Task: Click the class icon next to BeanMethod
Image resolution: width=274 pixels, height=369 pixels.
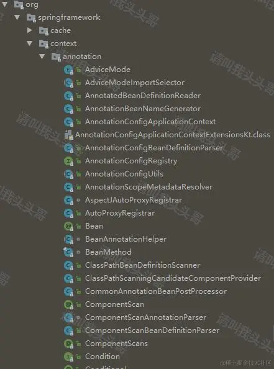Action: (68, 252)
